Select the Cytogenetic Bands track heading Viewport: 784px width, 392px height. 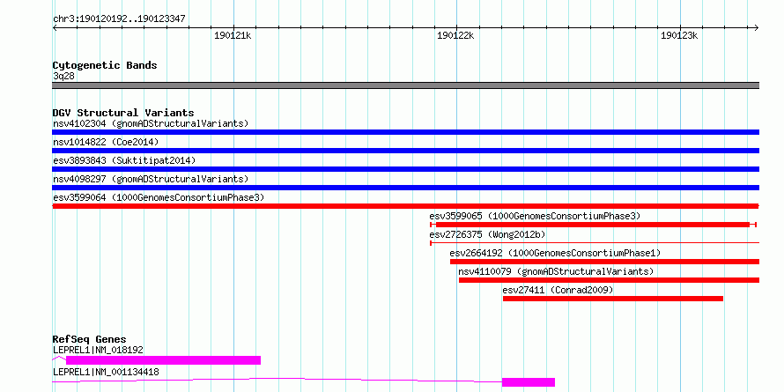click(105, 65)
